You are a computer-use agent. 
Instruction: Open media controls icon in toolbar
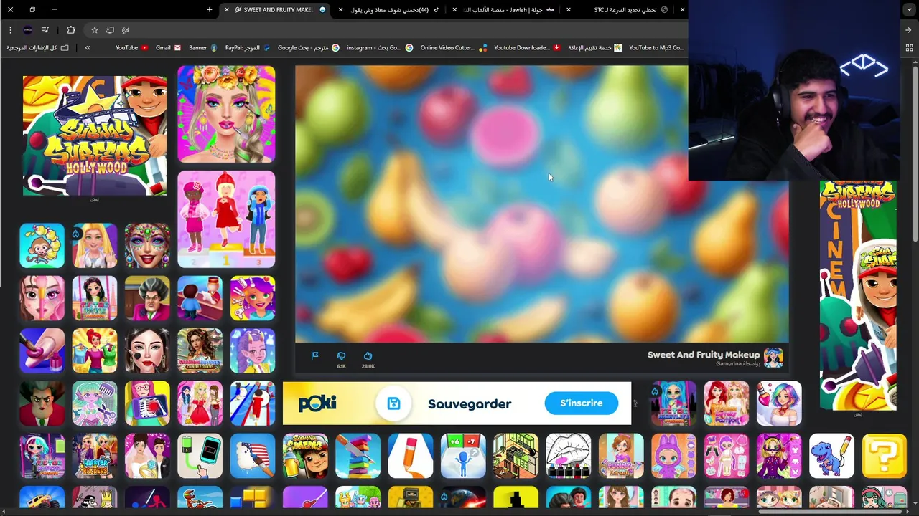point(45,30)
